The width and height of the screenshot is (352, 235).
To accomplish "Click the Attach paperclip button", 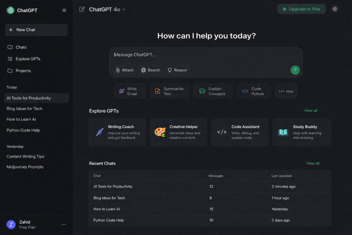I will pyautogui.click(x=125, y=70).
